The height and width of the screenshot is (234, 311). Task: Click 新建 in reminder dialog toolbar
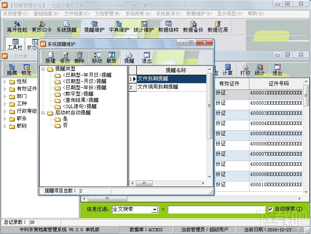pyautogui.click(x=50, y=58)
